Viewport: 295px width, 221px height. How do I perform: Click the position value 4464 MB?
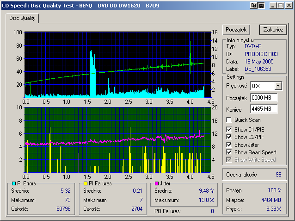click(271, 200)
